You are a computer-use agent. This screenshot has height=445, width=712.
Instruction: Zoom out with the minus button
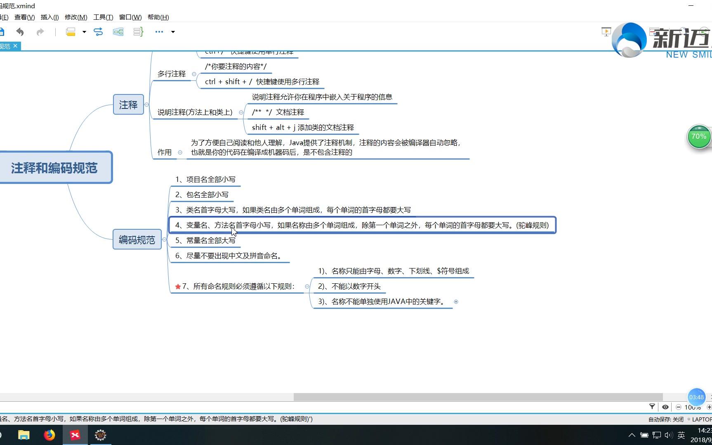coord(679,407)
